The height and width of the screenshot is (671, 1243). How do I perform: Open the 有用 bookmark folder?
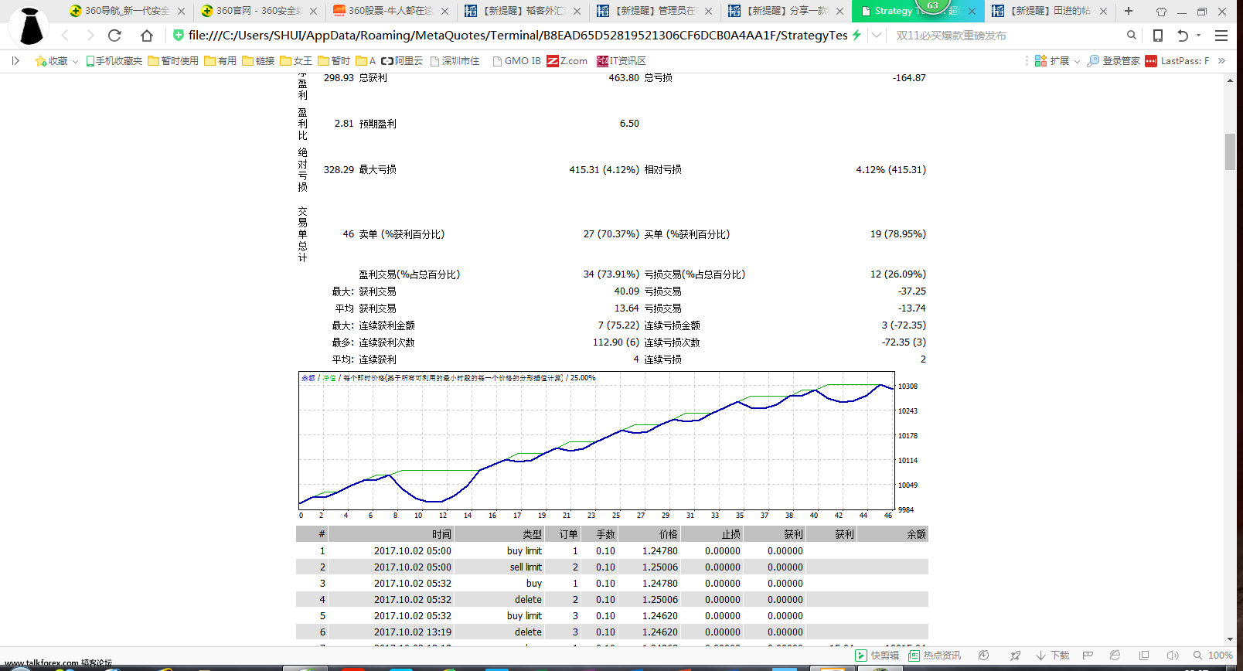pyautogui.click(x=220, y=61)
